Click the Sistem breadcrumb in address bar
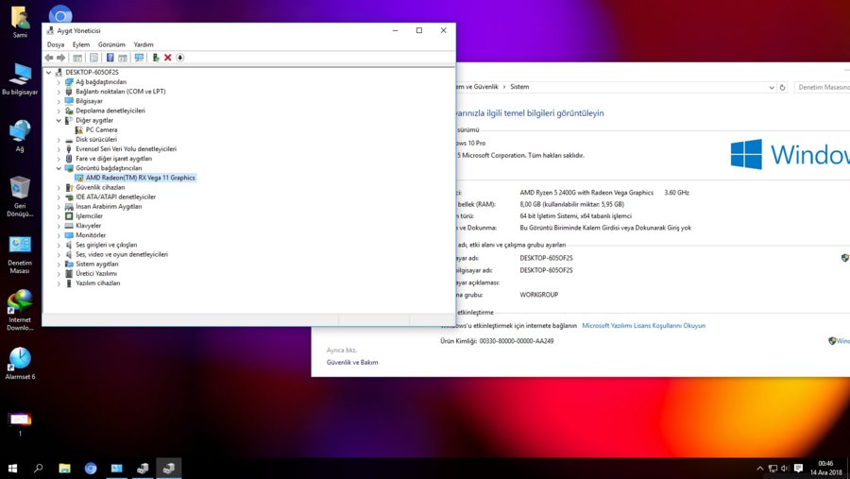The width and height of the screenshot is (850, 479). (519, 87)
